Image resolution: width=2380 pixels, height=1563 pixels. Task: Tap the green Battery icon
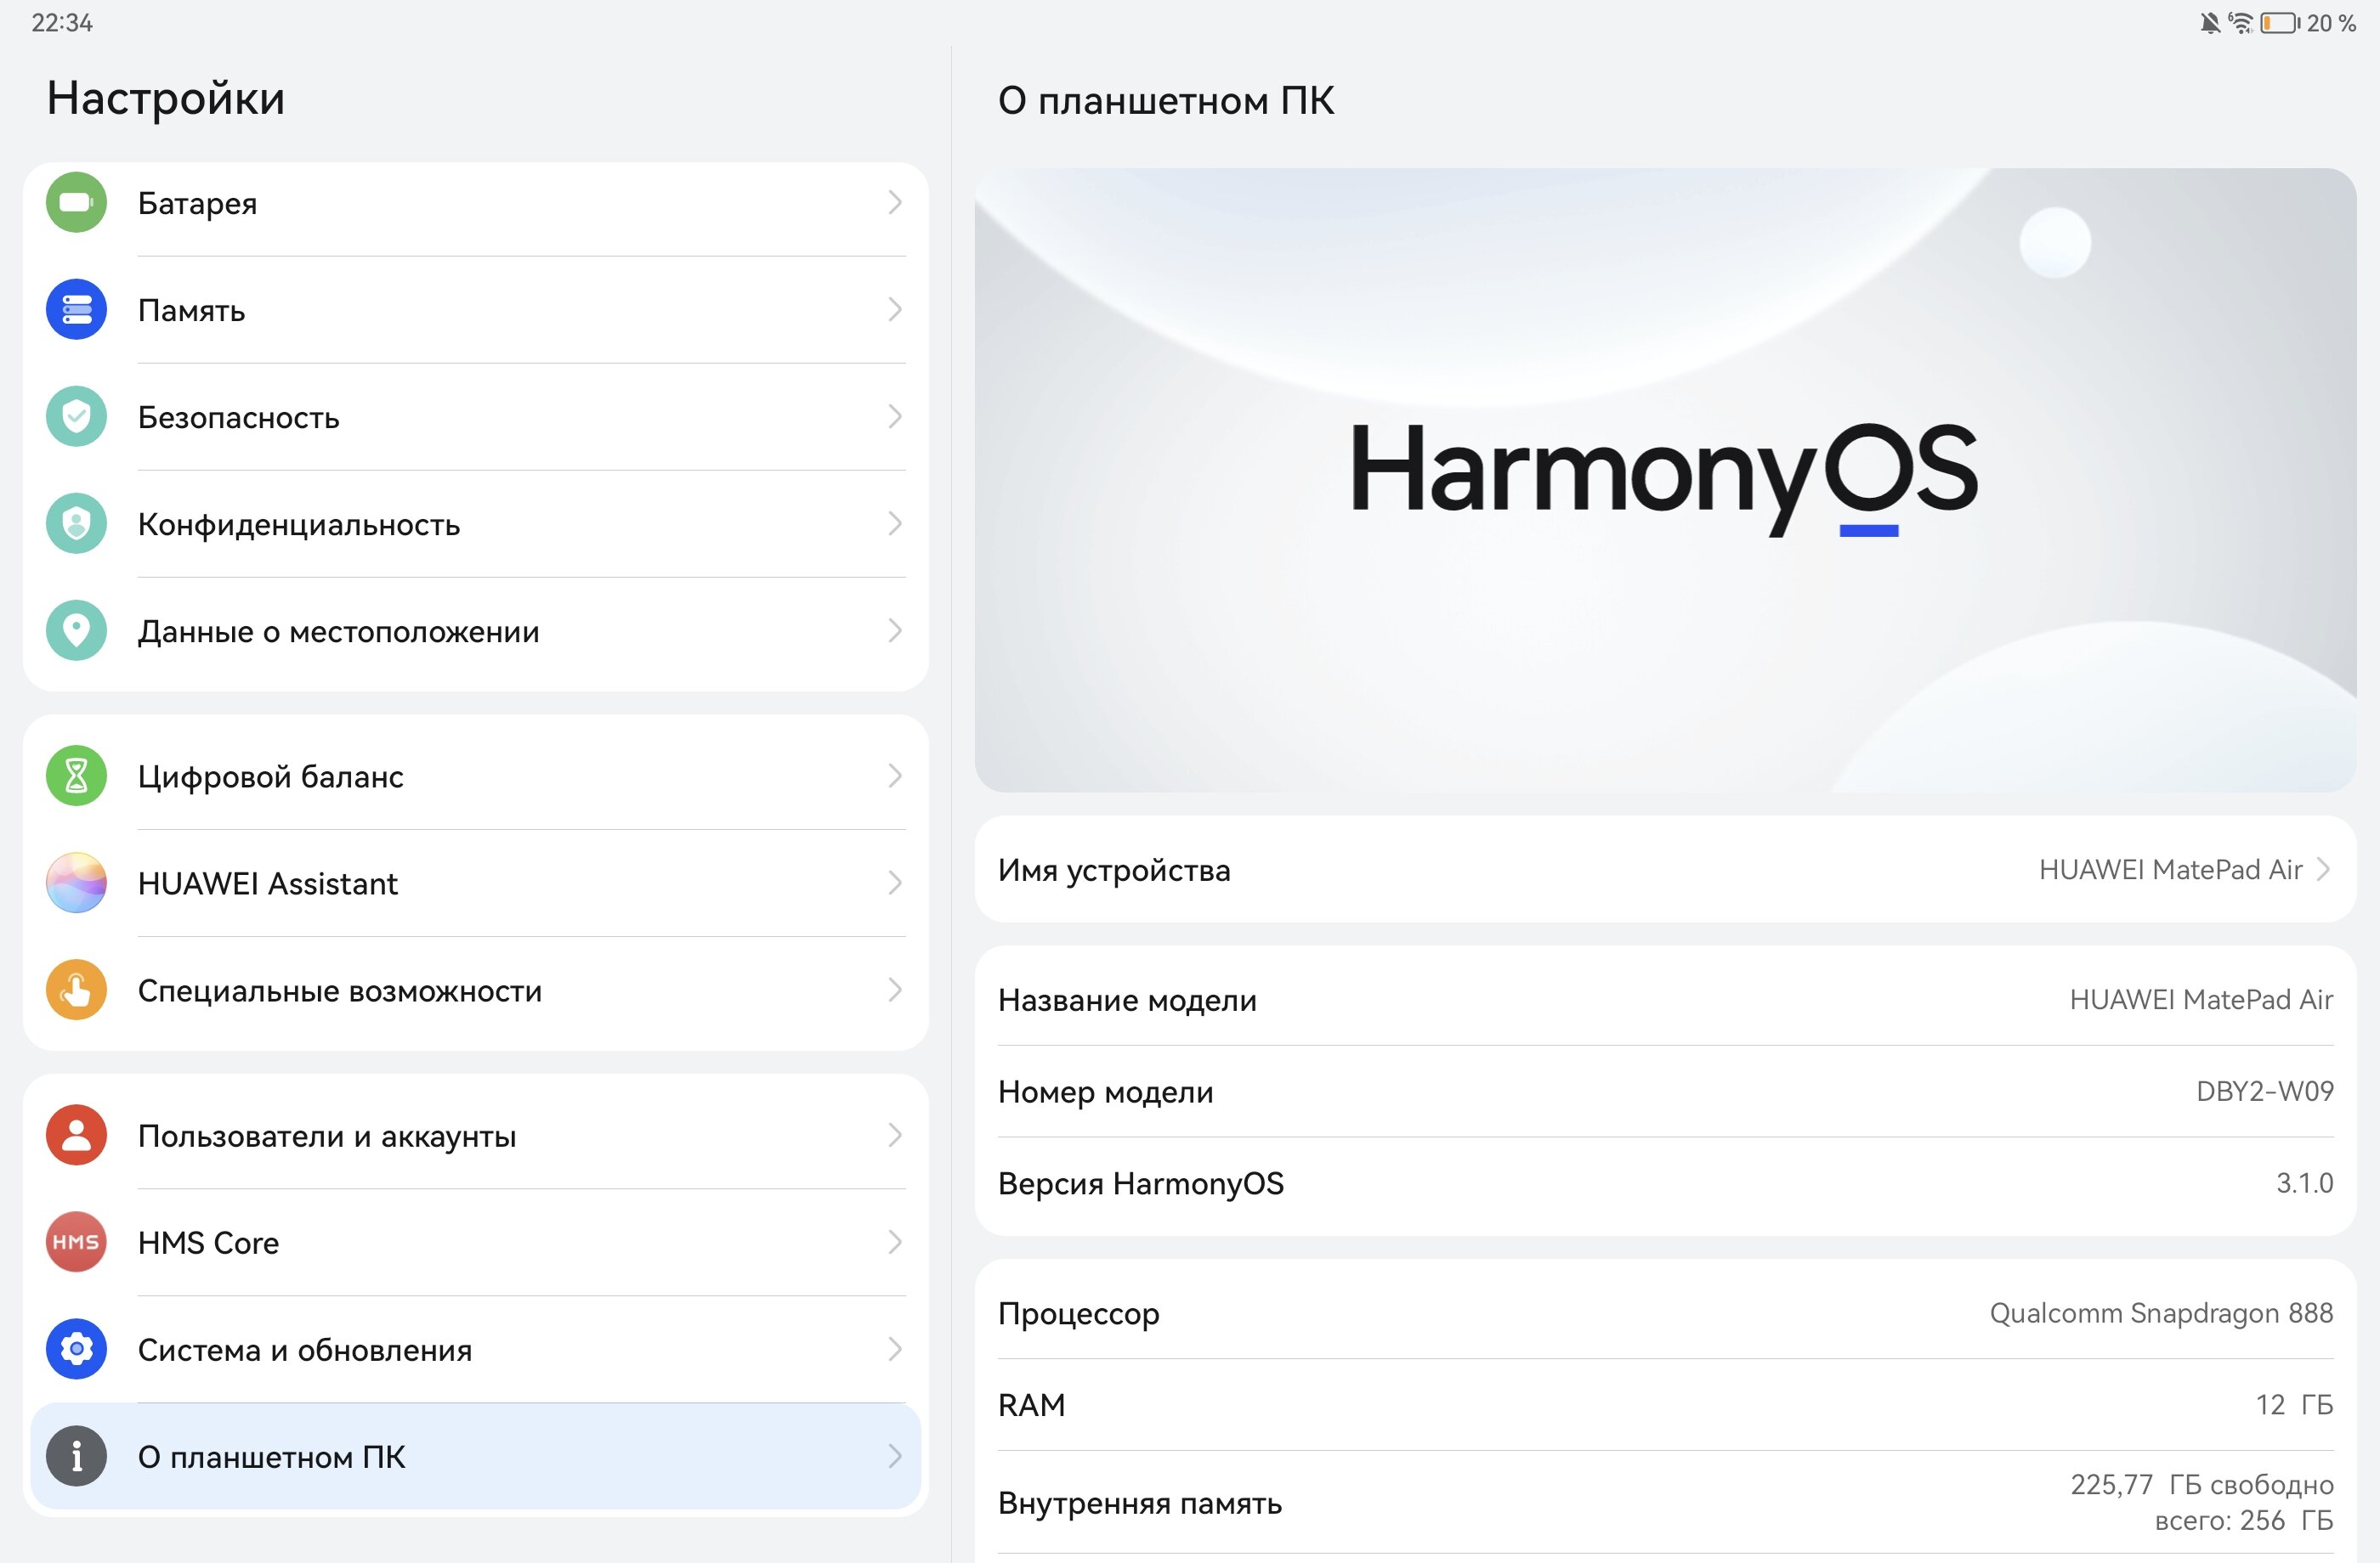pos(76,203)
